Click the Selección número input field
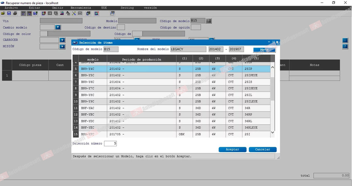 coord(110,143)
